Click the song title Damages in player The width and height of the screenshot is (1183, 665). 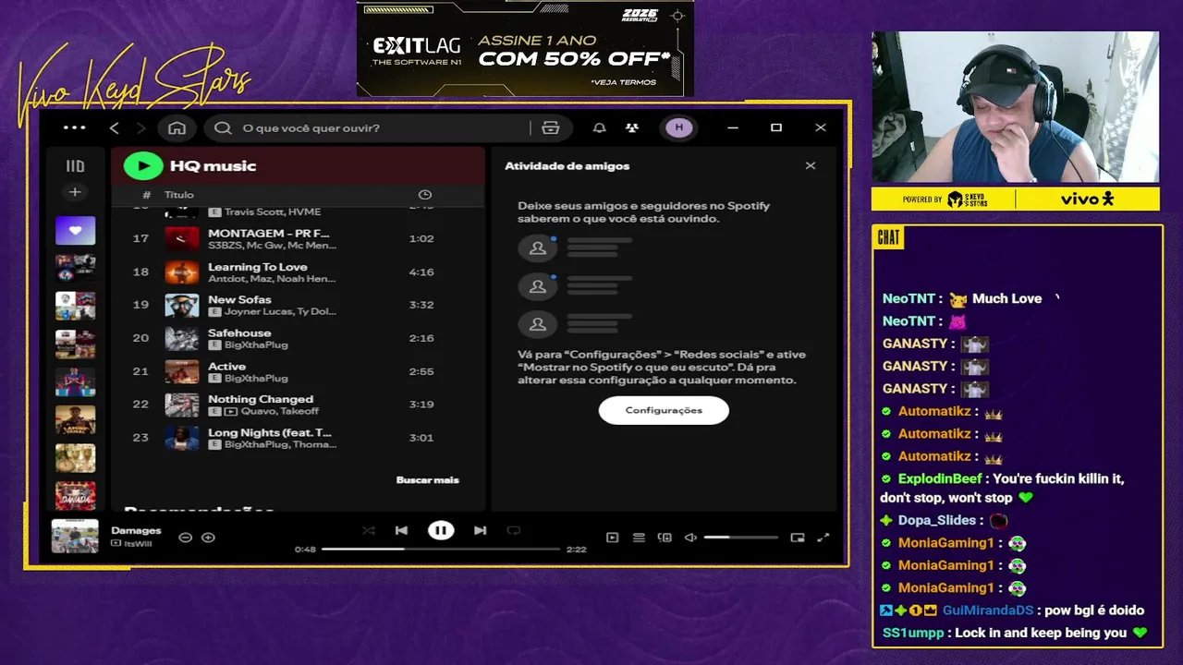[x=136, y=531]
